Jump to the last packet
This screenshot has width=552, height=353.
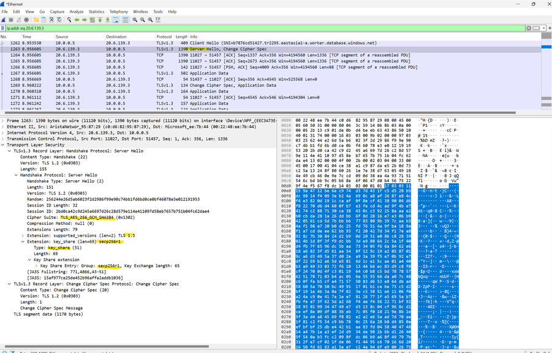[x=108, y=20]
